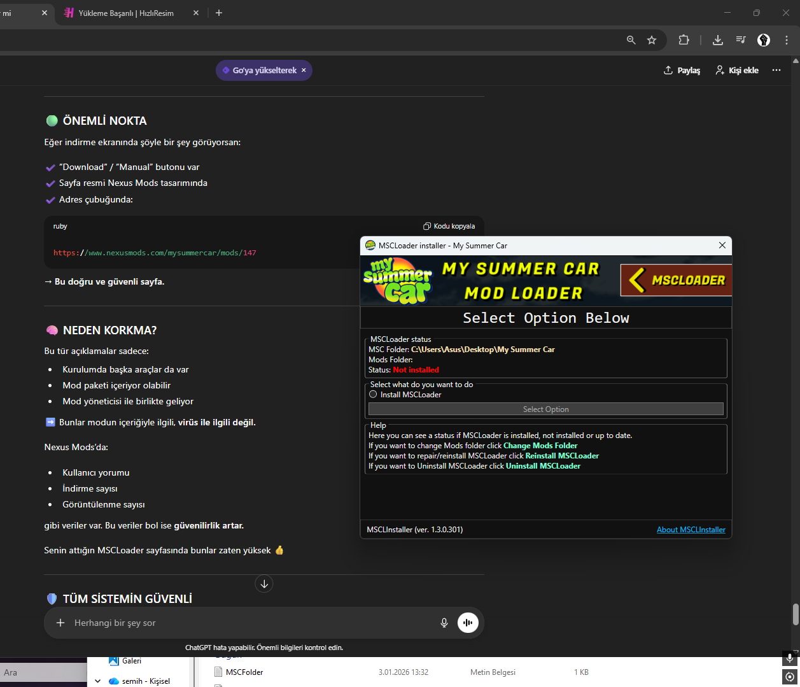Open the 'About MSCLInstaller' link
Image resolution: width=800 pixels, height=687 pixels.
point(691,530)
